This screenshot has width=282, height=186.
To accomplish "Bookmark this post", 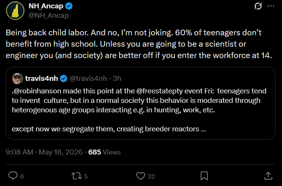I will pos(204,176).
